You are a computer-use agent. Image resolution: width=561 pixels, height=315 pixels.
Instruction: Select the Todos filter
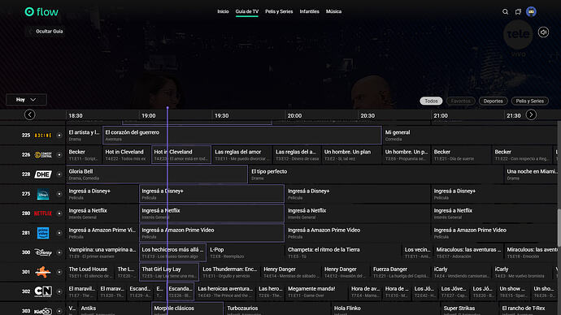[431, 101]
